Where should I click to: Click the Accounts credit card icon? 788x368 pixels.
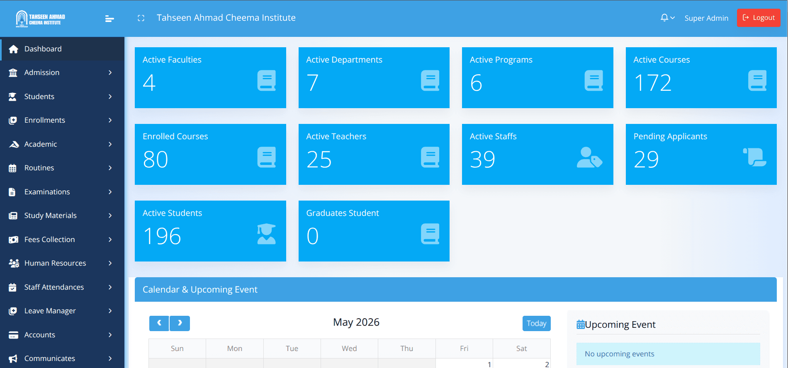[13, 335]
